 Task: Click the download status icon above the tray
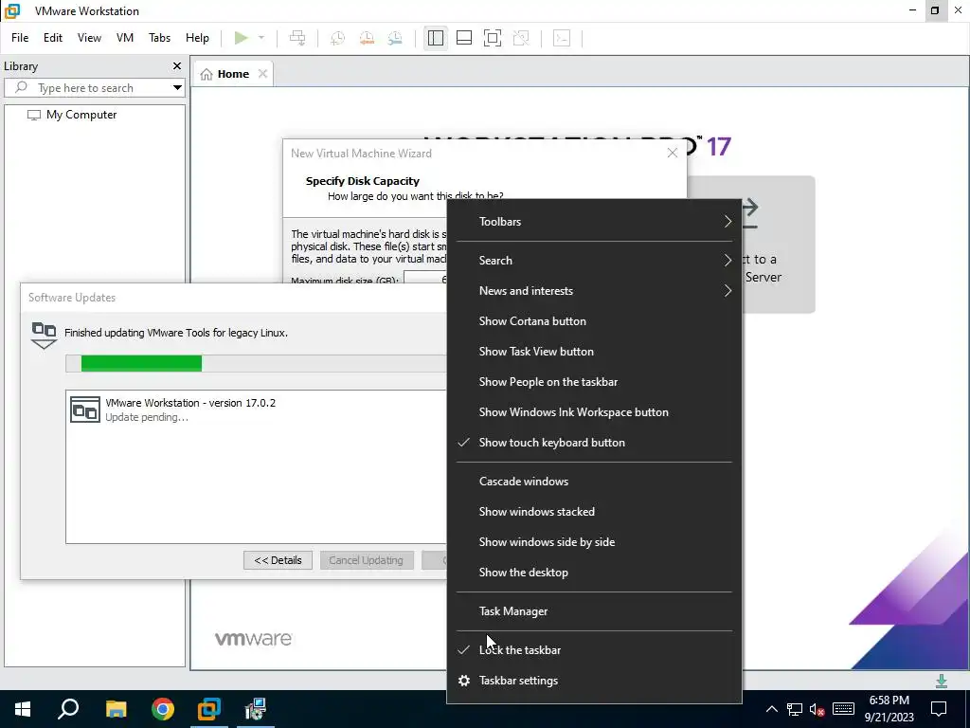pos(942,681)
